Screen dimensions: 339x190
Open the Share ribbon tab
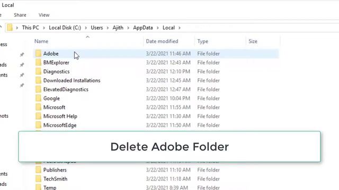[20, 15]
